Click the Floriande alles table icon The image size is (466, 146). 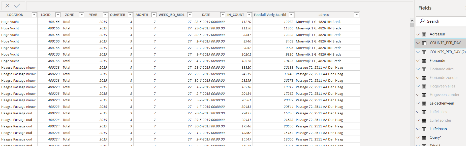coord(424,69)
